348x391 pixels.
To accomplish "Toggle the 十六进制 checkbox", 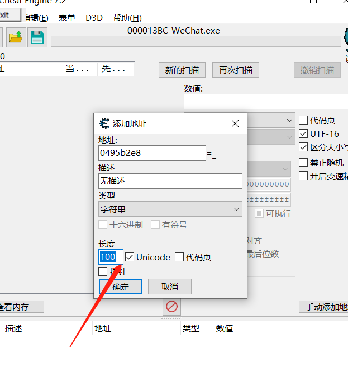I will coord(103,225).
